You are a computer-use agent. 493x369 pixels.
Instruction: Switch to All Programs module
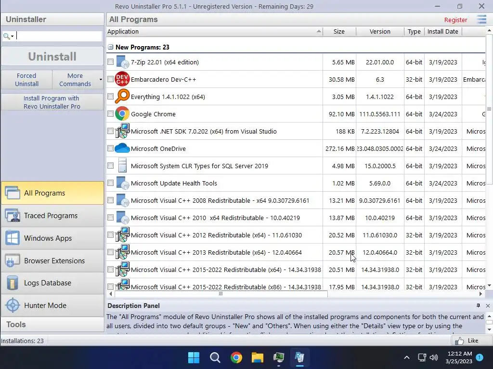(52, 193)
